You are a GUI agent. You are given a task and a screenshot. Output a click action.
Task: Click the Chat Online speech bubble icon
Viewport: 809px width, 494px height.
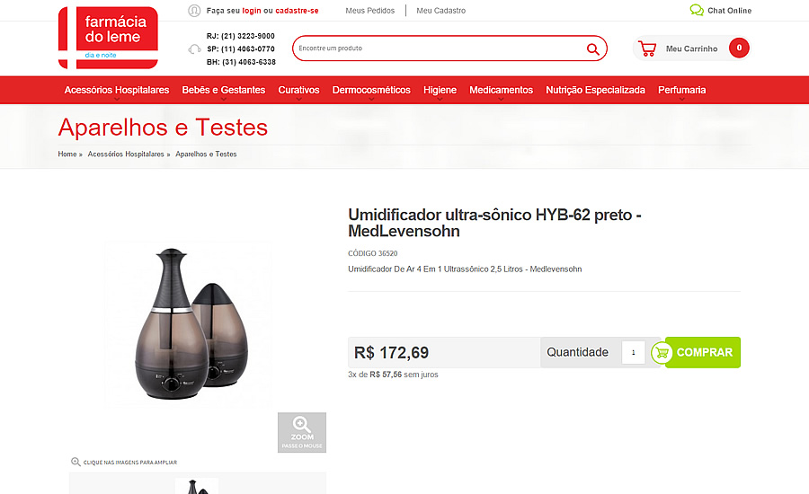click(x=697, y=10)
